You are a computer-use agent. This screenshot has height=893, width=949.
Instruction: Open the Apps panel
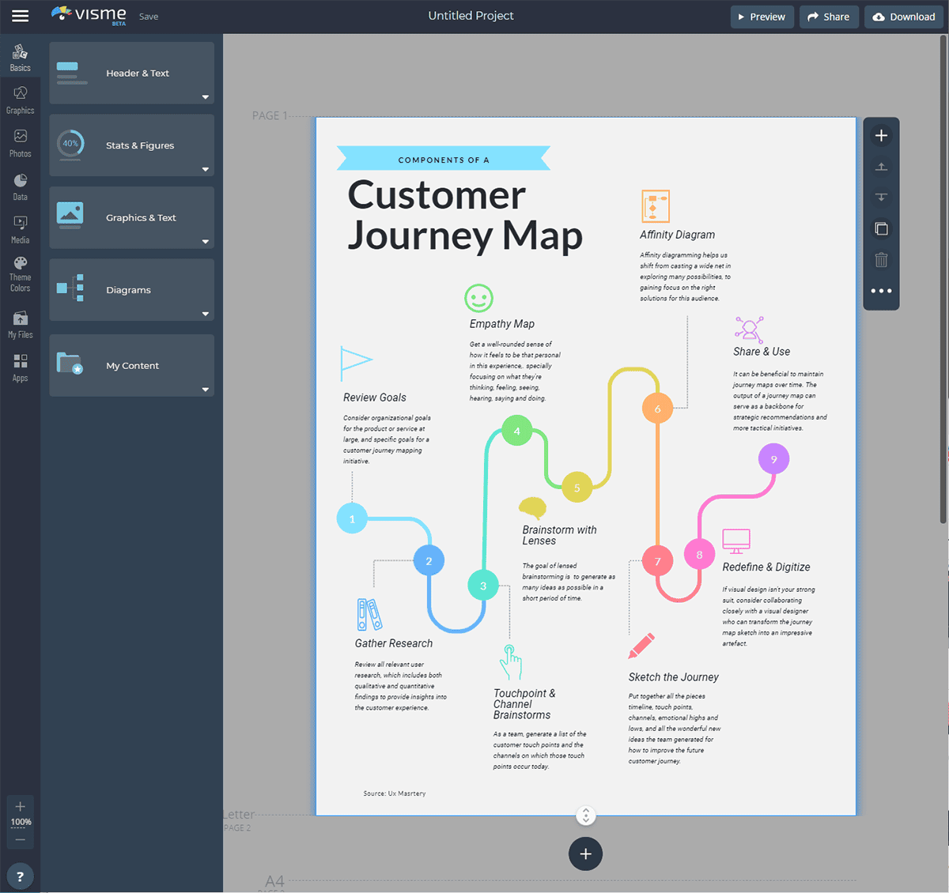point(20,365)
